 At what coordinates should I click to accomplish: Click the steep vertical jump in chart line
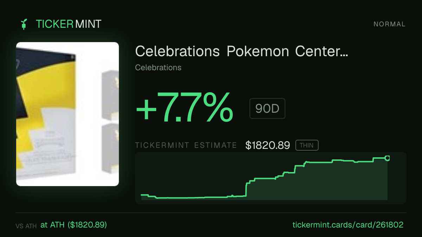(246, 190)
